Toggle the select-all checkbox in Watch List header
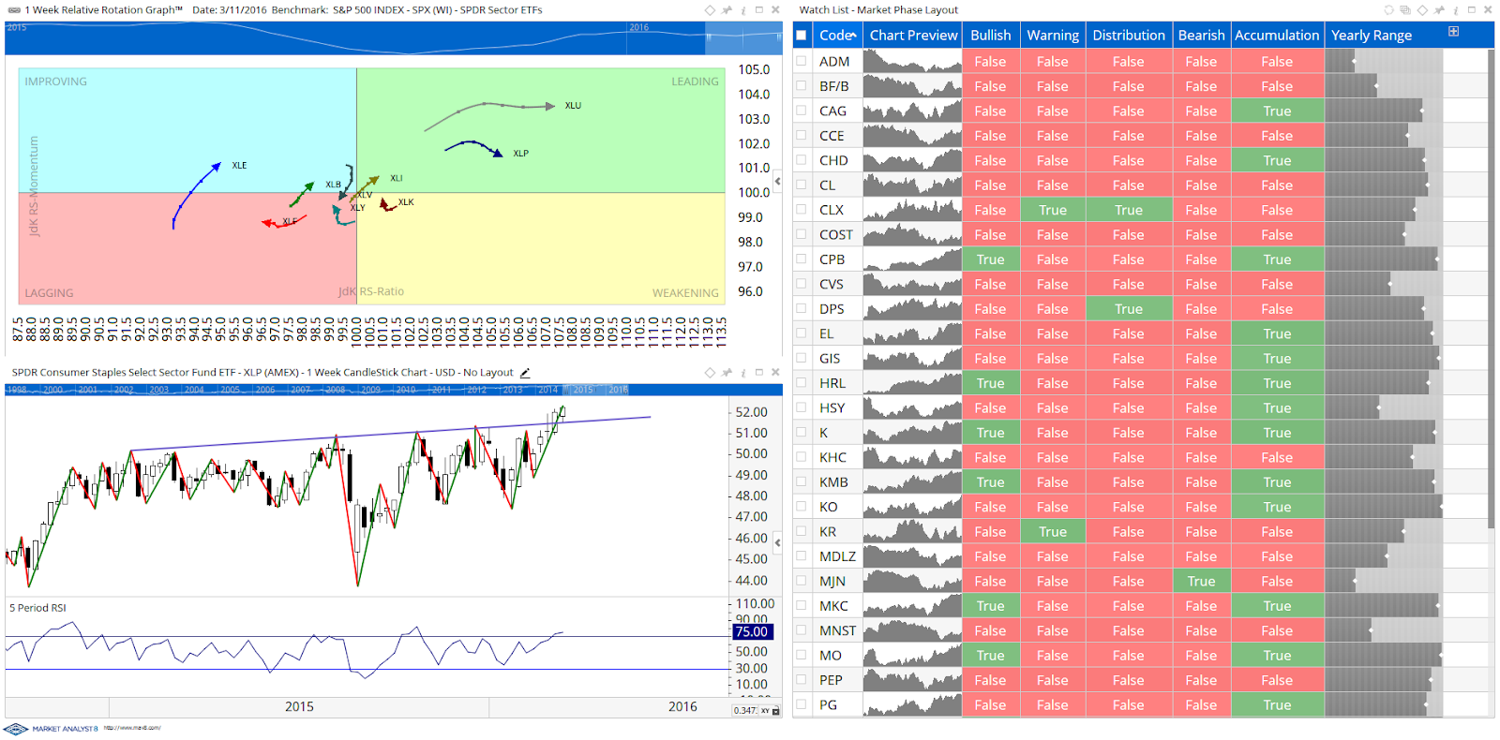The height and width of the screenshot is (740, 1500). click(802, 35)
